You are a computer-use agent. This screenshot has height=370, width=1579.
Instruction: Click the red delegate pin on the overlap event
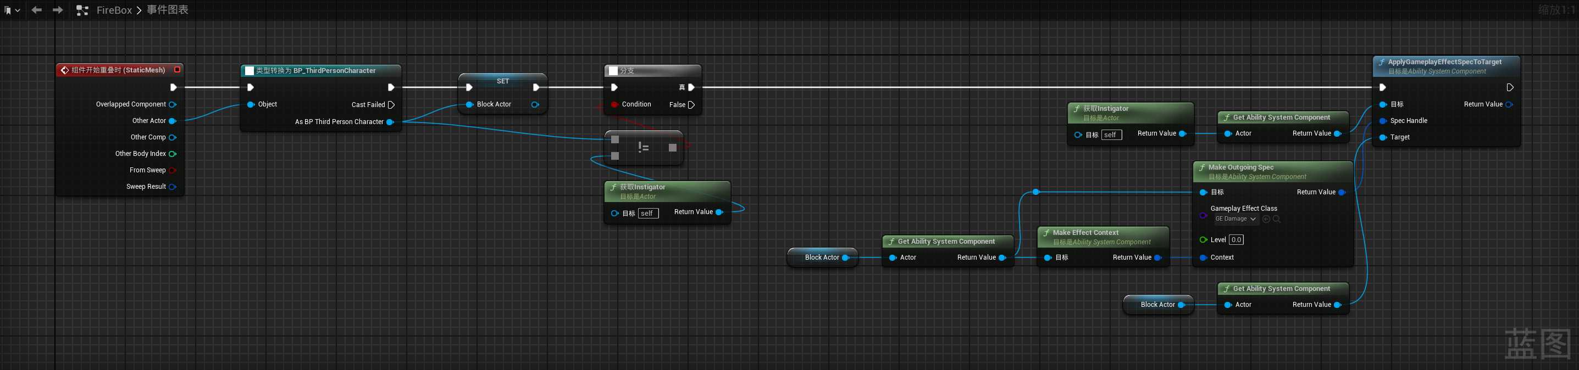177,70
